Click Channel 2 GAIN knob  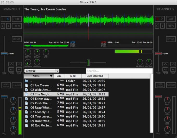[x=167, y=100]
